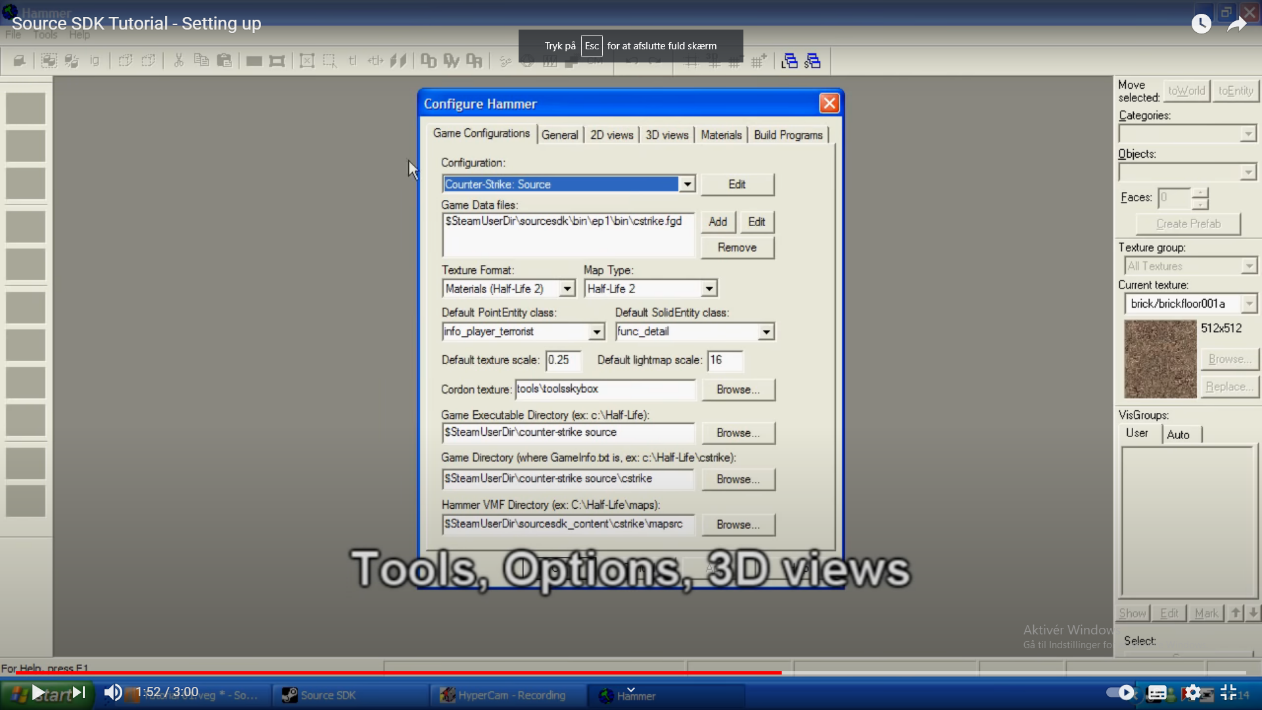Open YouTube settings gear
The image size is (1262, 710).
1192,692
